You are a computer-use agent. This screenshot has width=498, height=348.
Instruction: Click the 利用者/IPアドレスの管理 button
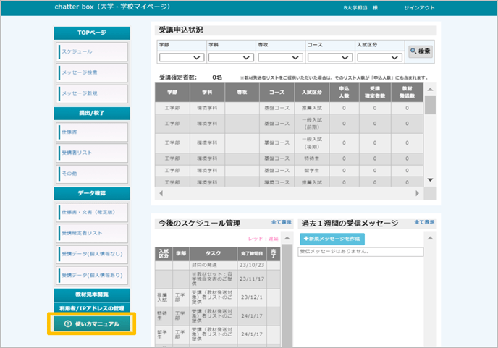tap(92, 308)
